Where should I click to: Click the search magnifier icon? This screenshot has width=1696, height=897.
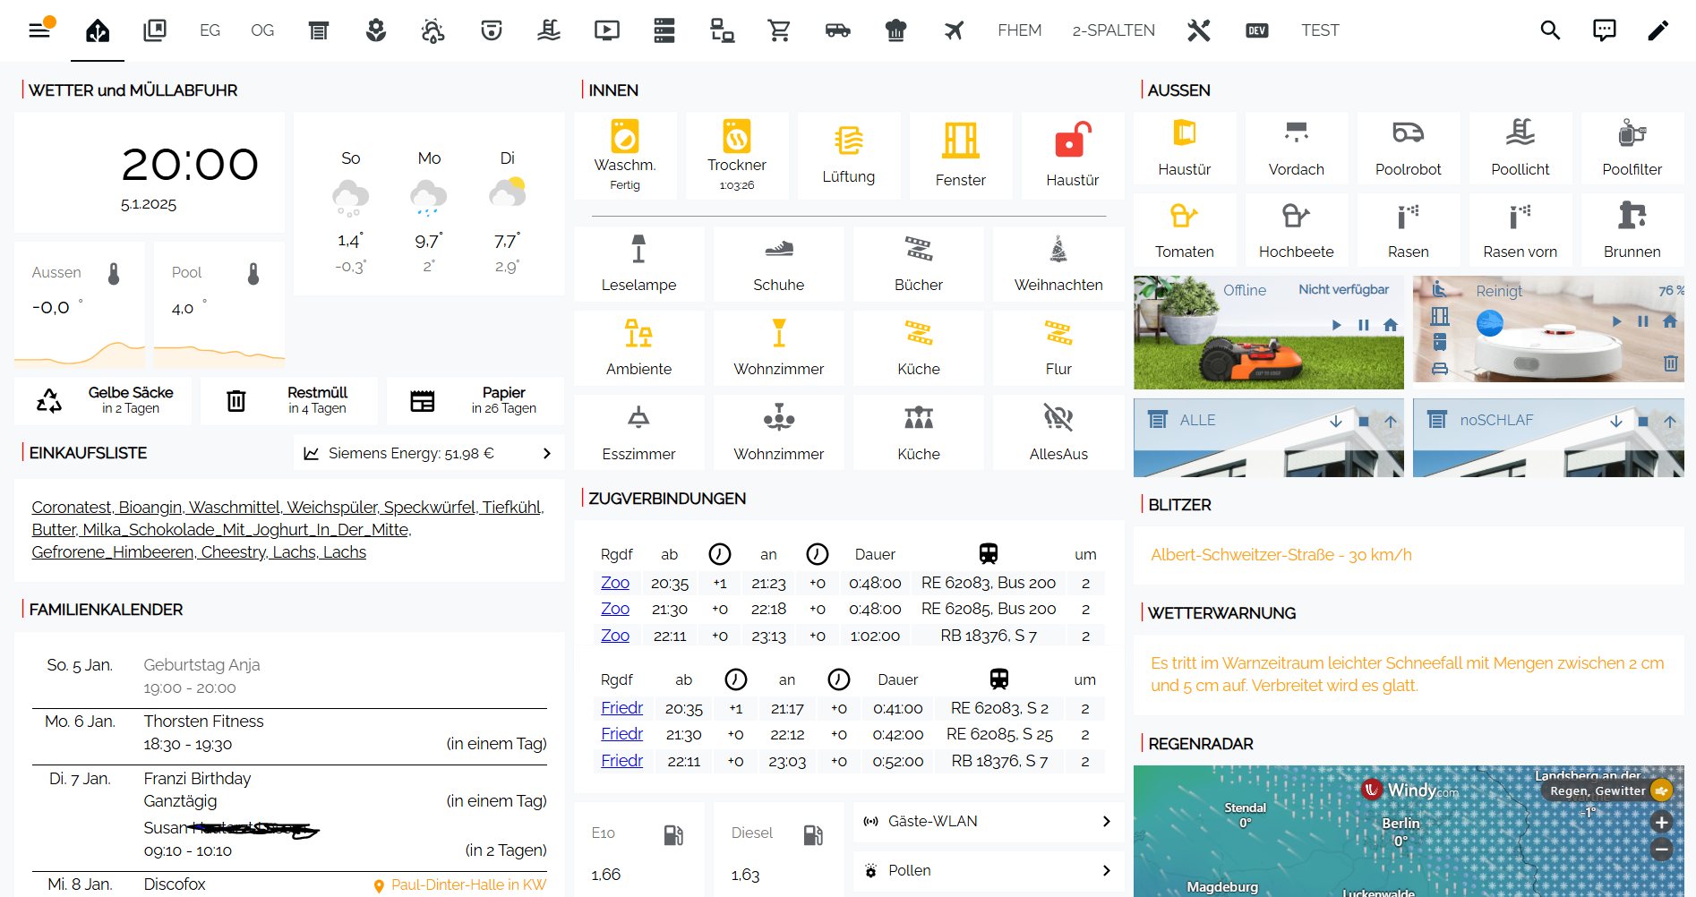(x=1550, y=30)
